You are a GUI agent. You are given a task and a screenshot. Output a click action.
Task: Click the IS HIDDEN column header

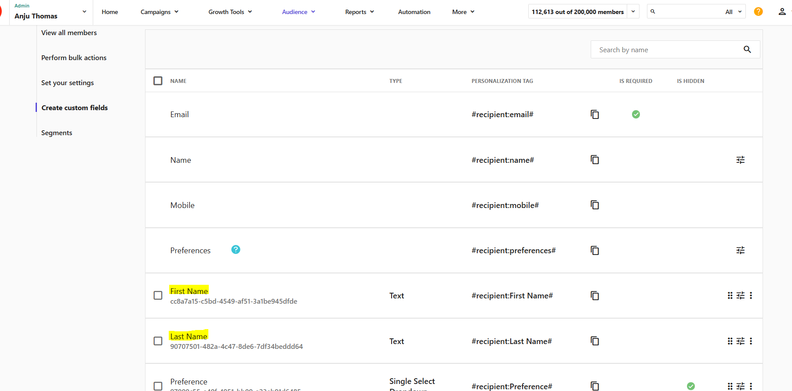pyautogui.click(x=690, y=81)
